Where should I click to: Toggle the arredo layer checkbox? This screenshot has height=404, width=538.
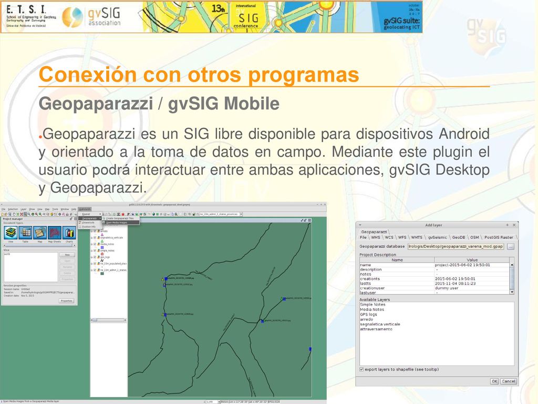tap(95, 231)
